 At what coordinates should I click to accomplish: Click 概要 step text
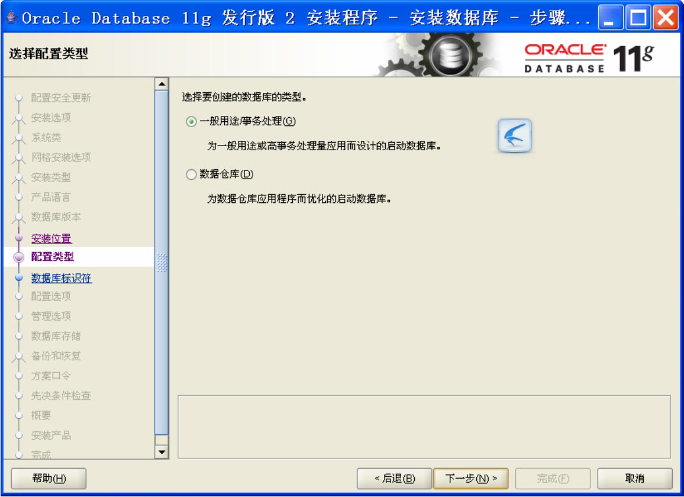tap(41, 415)
